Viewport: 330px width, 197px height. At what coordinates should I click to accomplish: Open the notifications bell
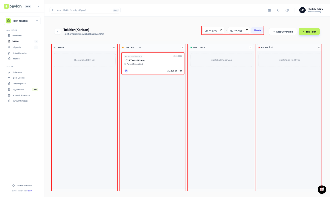[x=278, y=10]
